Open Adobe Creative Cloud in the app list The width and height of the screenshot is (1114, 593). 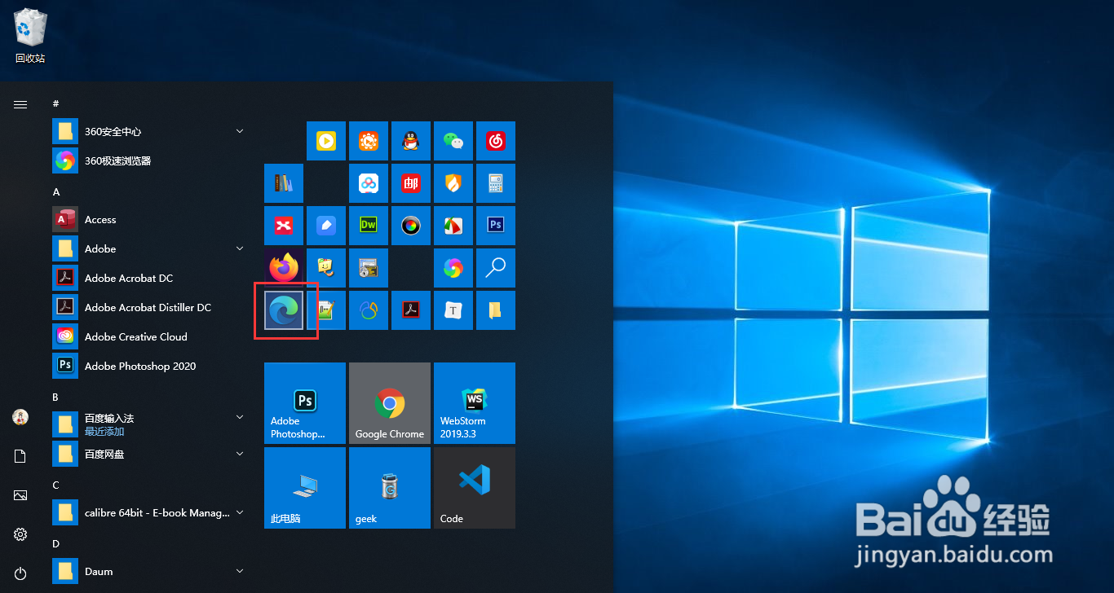[x=150, y=336]
